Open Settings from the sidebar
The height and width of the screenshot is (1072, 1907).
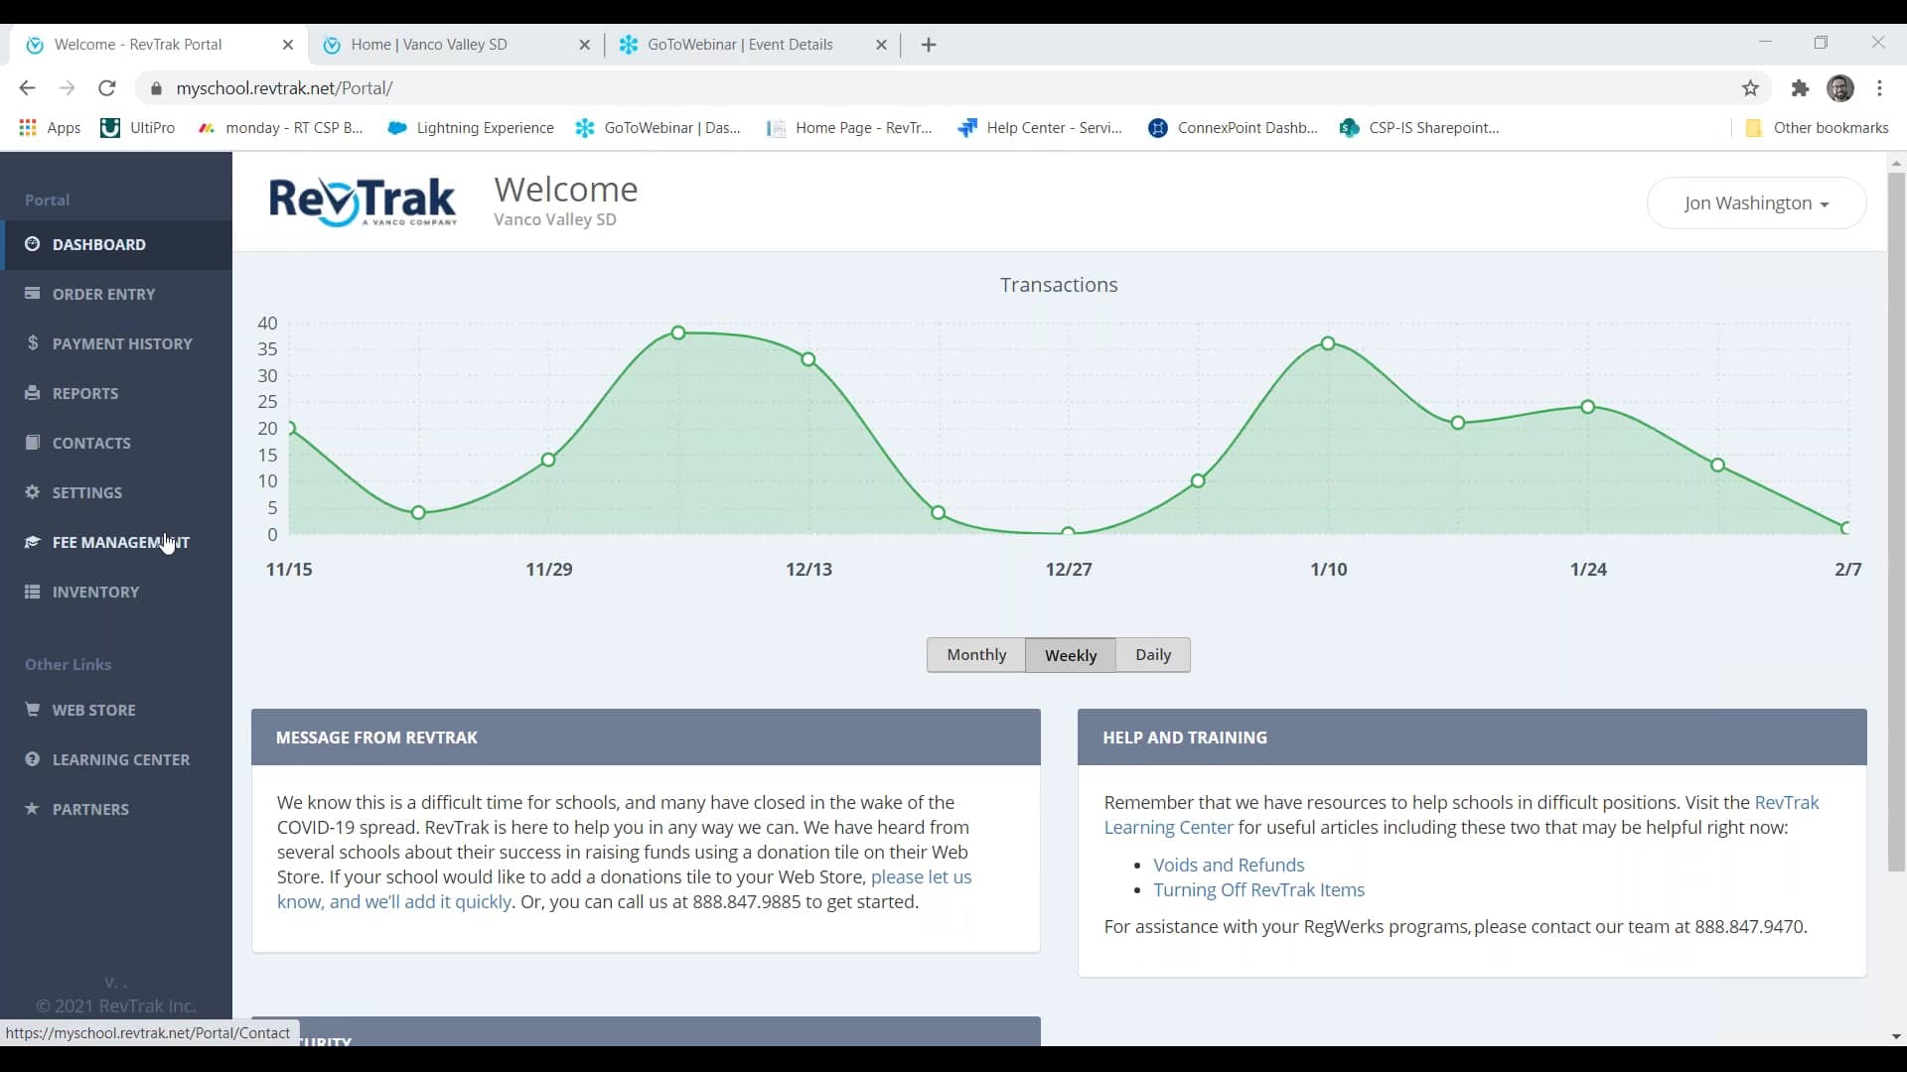pyautogui.click(x=88, y=492)
